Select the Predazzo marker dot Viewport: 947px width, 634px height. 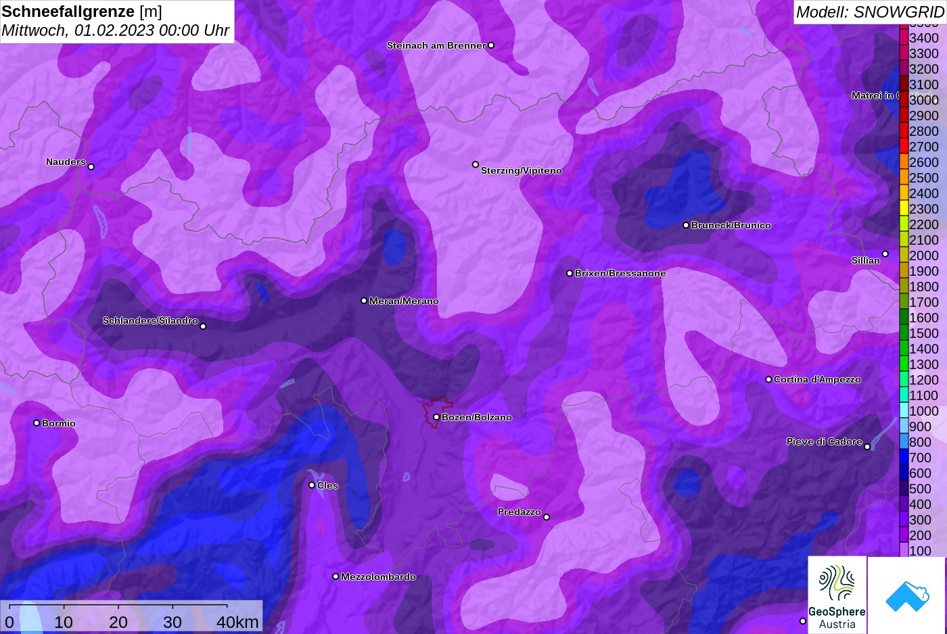(x=547, y=517)
